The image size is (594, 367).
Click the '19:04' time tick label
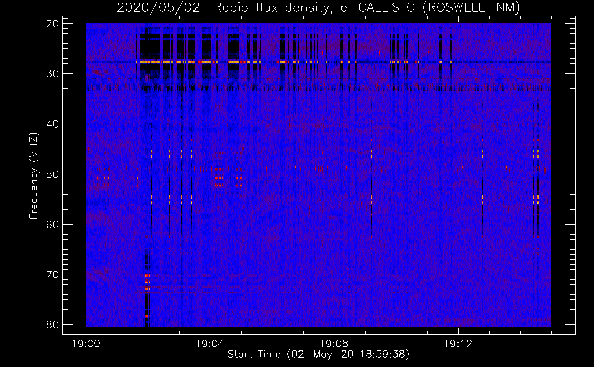tap(210, 344)
